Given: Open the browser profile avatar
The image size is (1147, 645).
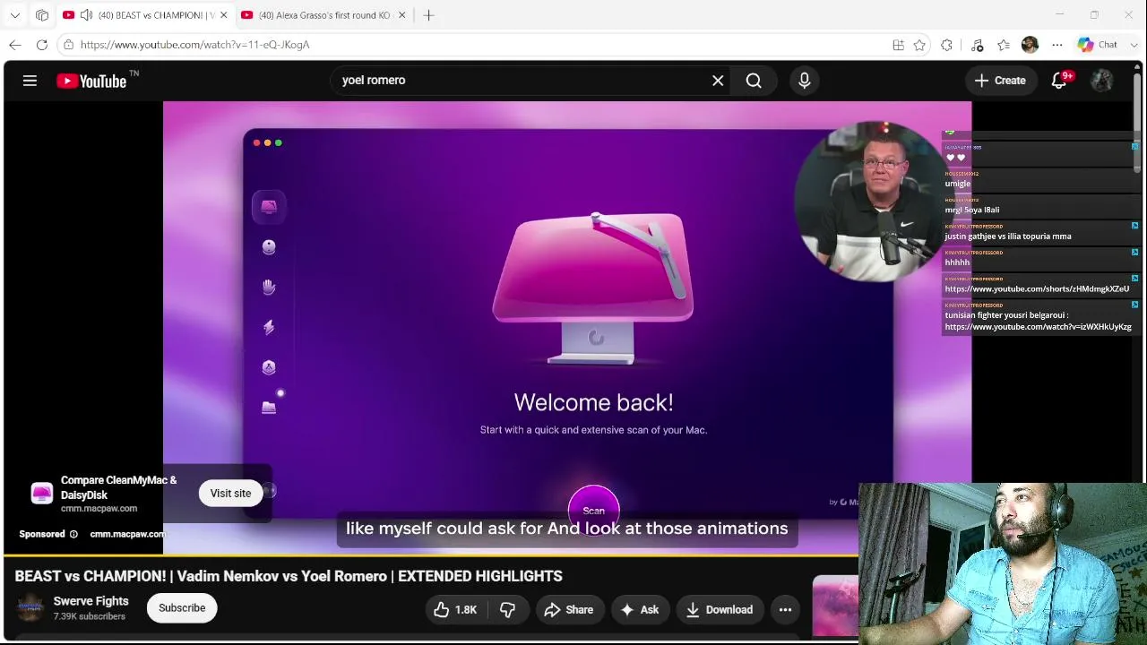Looking at the screenshot, I should click(1030, 45).
